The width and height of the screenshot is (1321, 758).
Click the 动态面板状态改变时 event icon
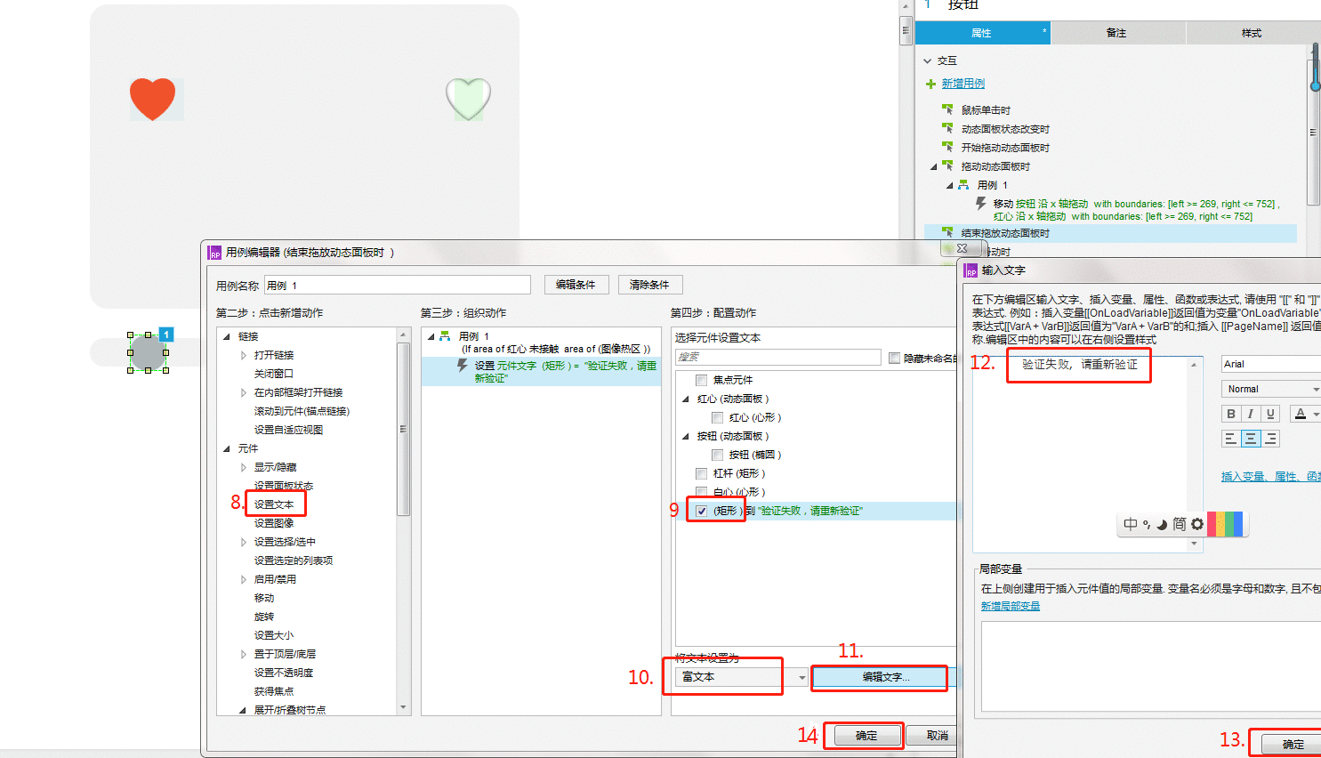(948, 128)
